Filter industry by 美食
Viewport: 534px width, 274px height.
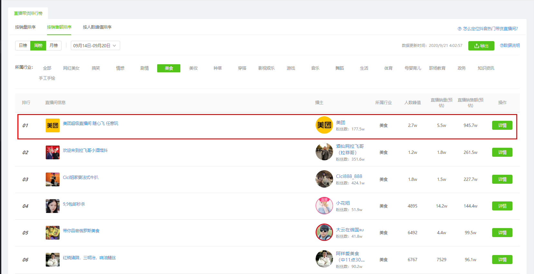[x=169, y=68]
